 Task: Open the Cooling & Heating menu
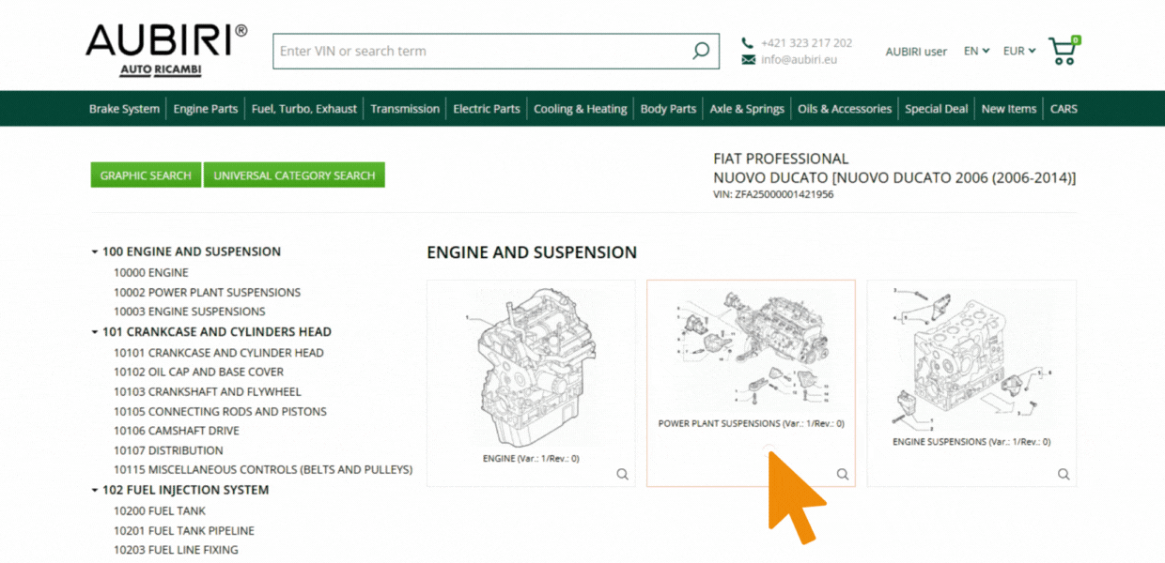pos(581,109)
